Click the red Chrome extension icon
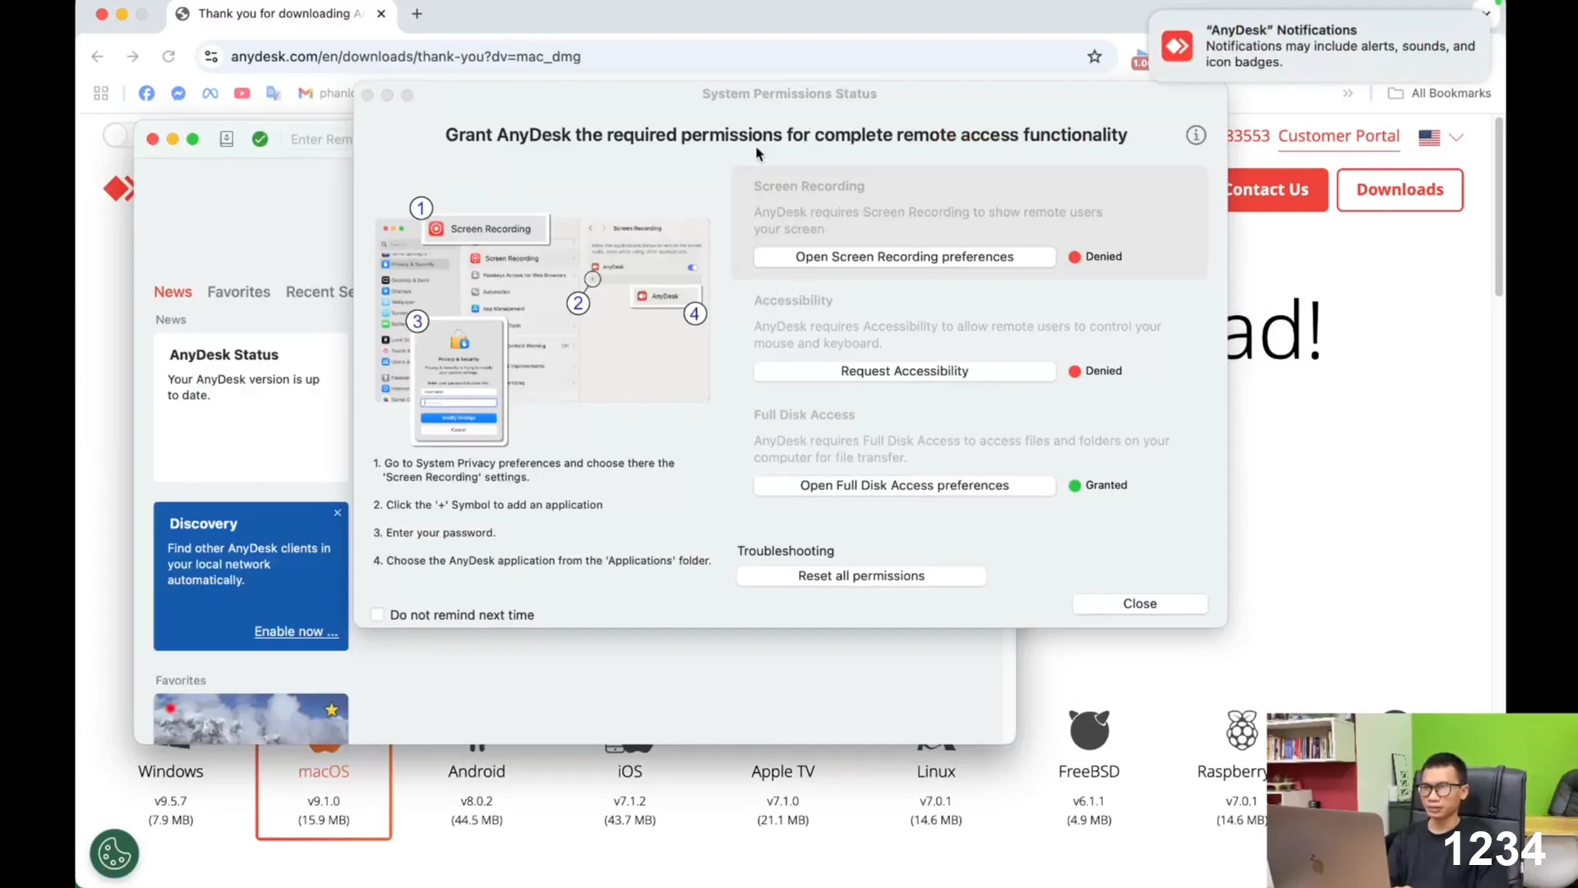This screenshot has height=888, width=1578. 1140,58
